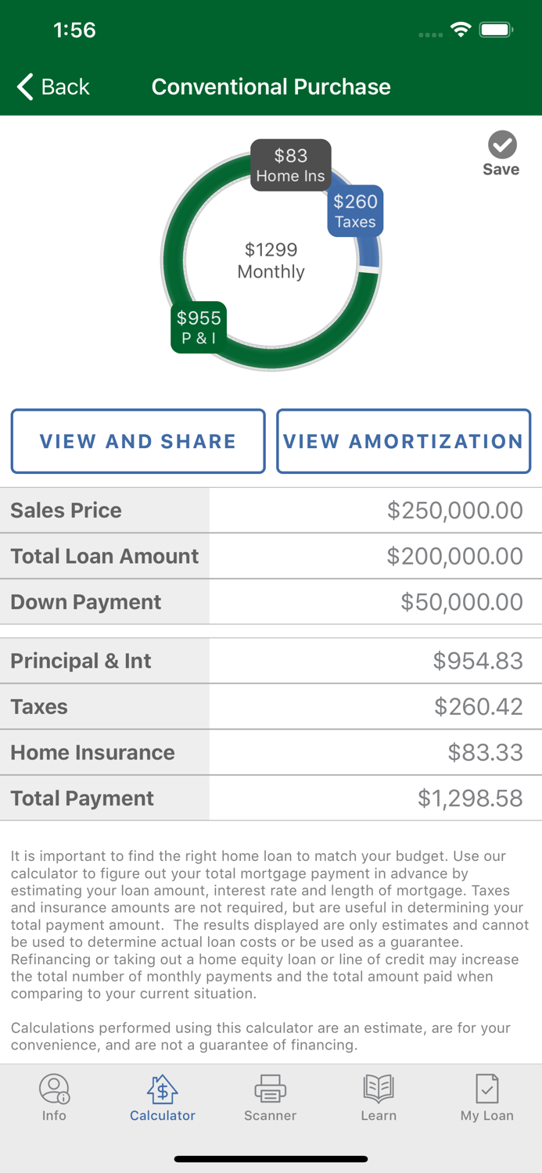Click the VIEW AMORTIZATION button

[404, 441]
